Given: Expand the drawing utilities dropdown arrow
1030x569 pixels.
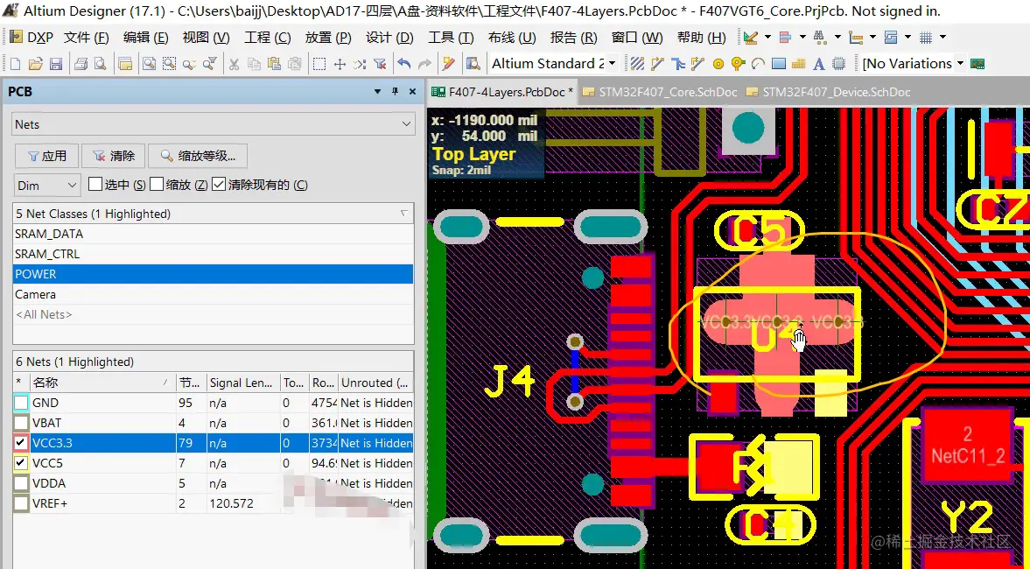Looking at the screenshot, I should click(x=767, y=38).
